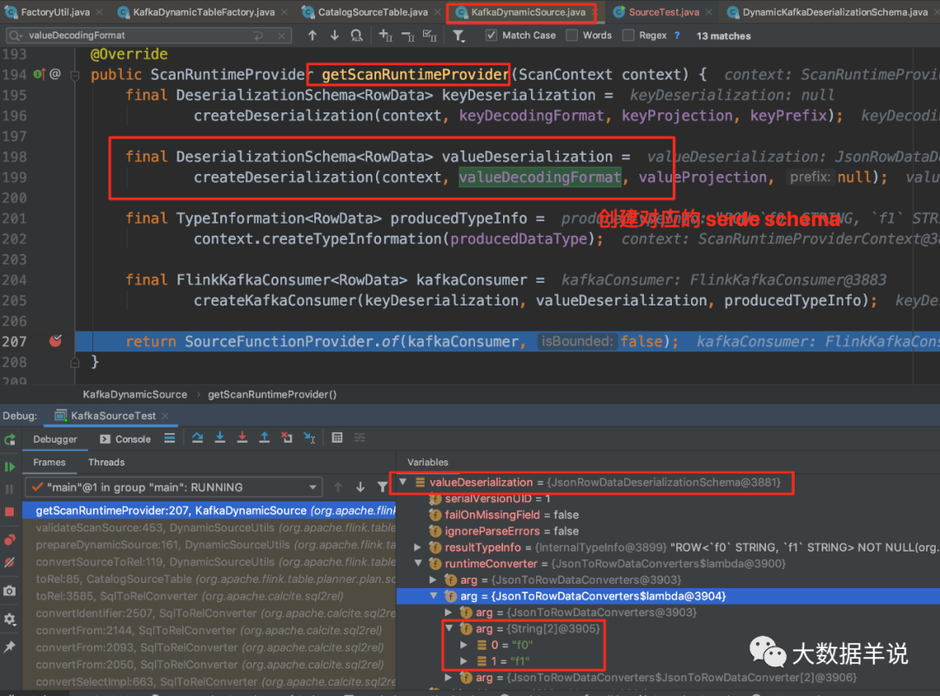
Task: Click the override gutter icon on line 194
Action: 38,74
